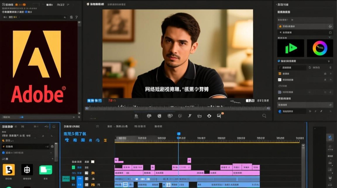Click the blue circle icon in project list
The height and width of the screenshot is (188, 337).
pyautogui.click(x=4, y=153)
